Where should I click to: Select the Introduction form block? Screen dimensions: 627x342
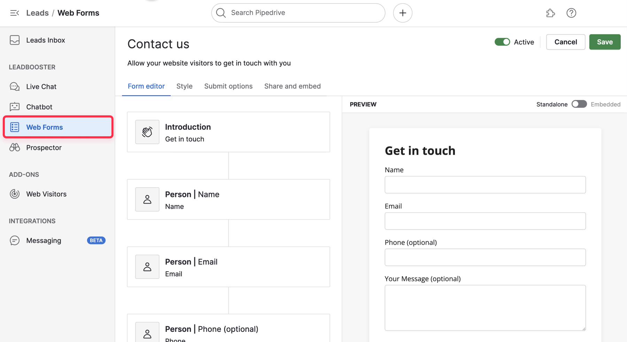tap(229, 132)
